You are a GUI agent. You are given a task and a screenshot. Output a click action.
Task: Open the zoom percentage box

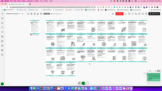(x=158, y=71)
